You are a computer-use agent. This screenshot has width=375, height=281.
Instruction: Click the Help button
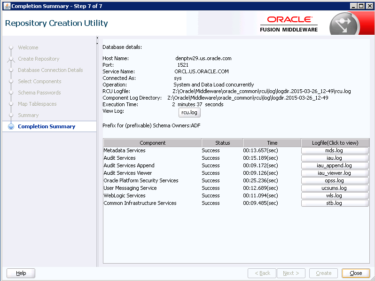(x=21, y=273)
